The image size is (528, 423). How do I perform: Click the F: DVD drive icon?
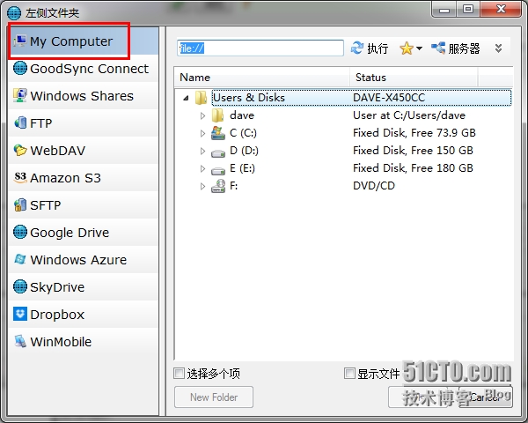tap(218, 186)
